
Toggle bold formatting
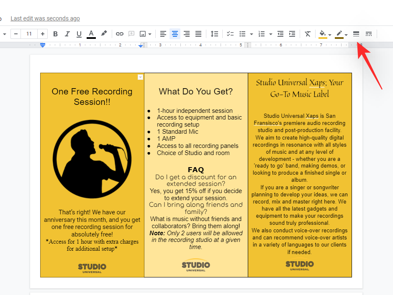coord(55,34)
